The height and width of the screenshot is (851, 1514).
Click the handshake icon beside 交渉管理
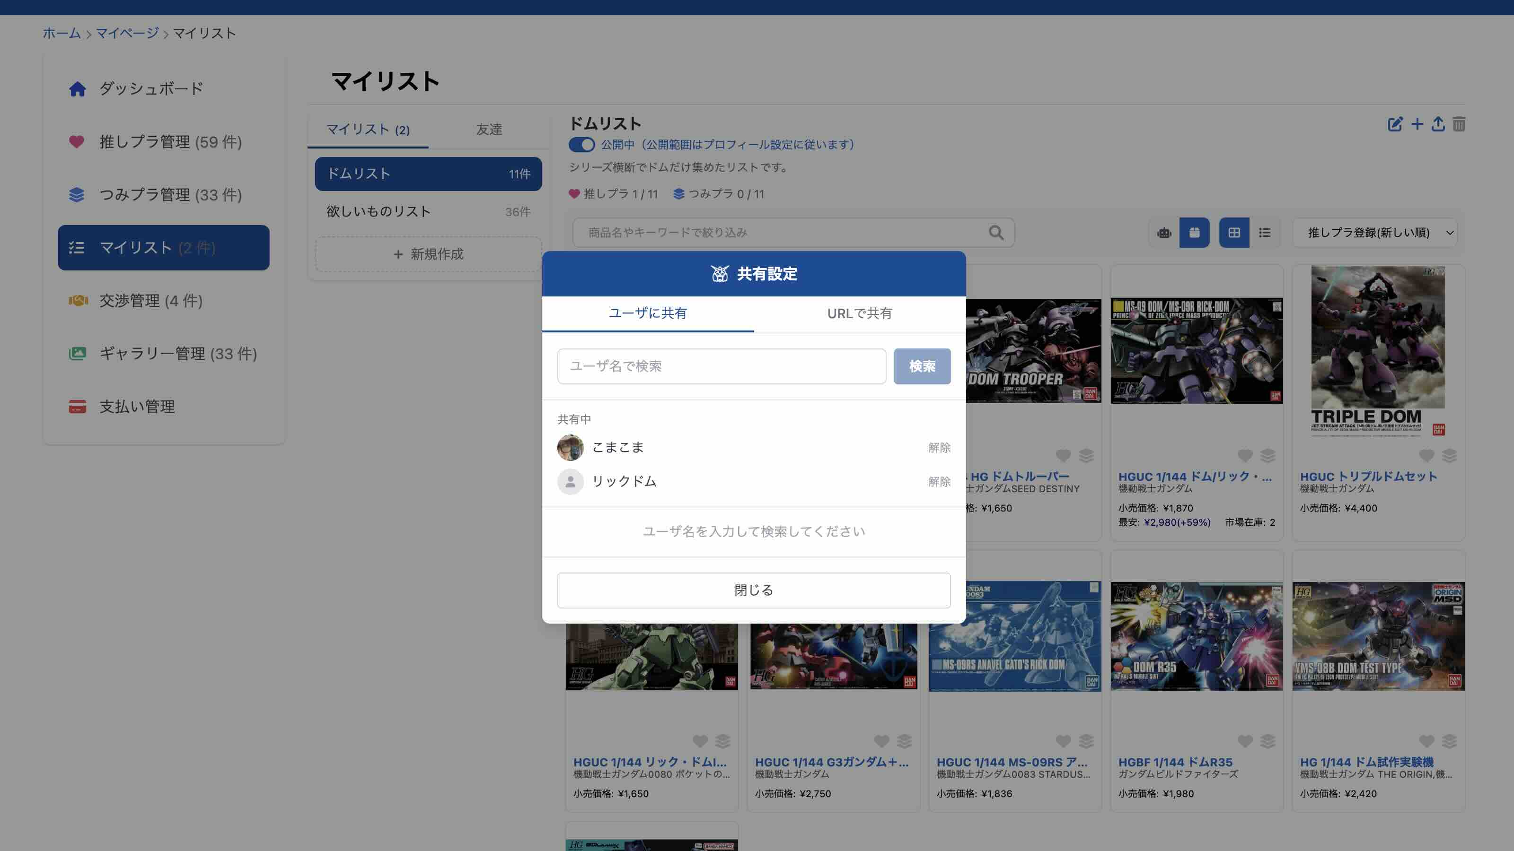78,301
